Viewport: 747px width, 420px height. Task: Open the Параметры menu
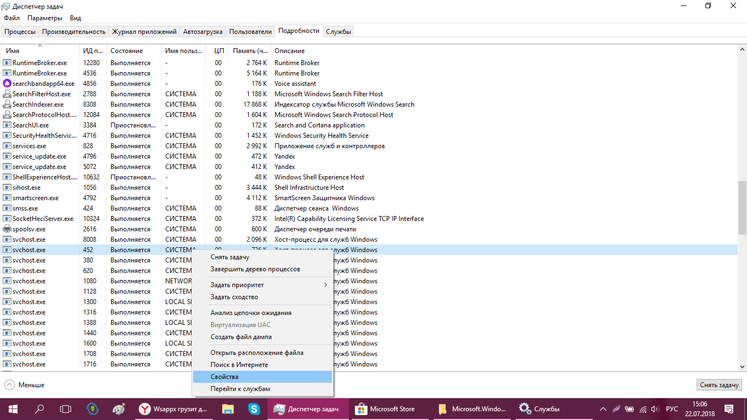[x=45, y=18]
